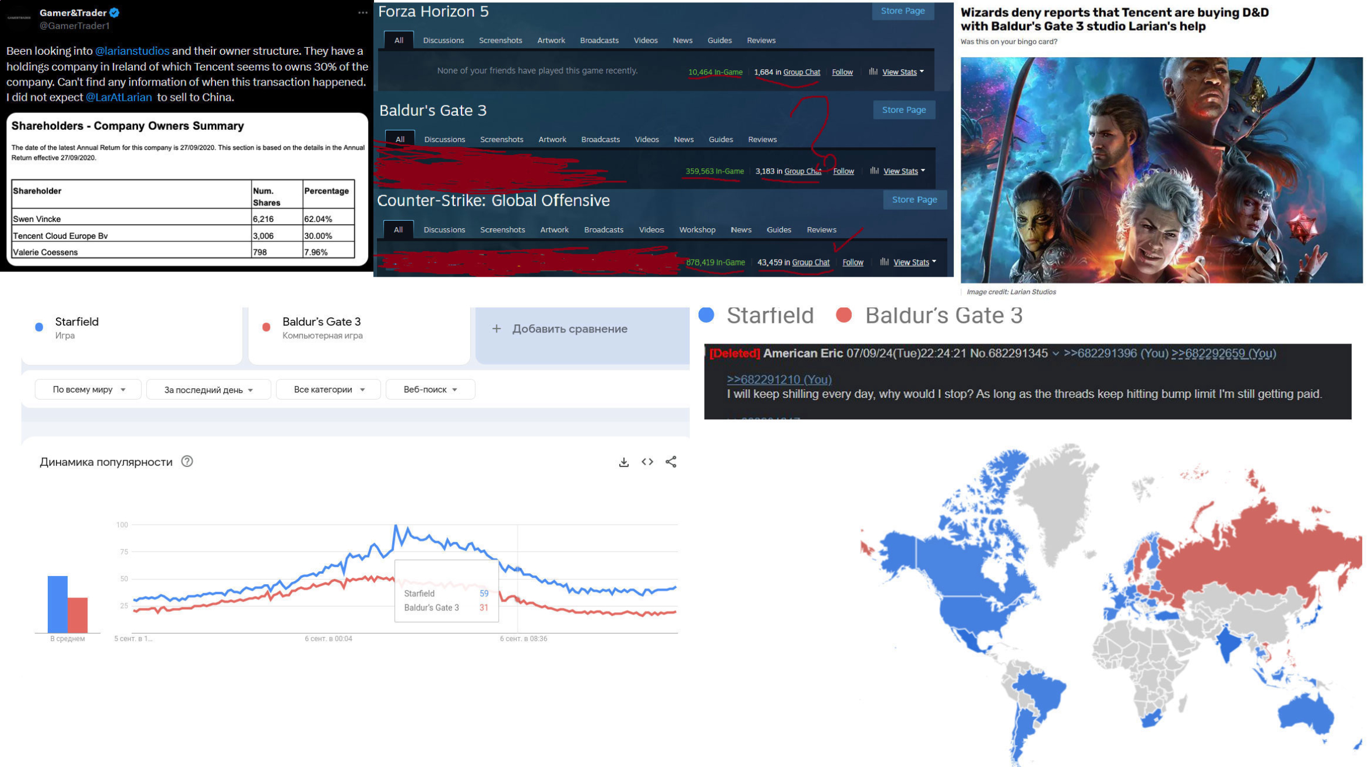Viewport: 1372px width, 767px height.
Task: Click View Stats bar icon for Forza Horizon 5
Action: pos(873,72)
